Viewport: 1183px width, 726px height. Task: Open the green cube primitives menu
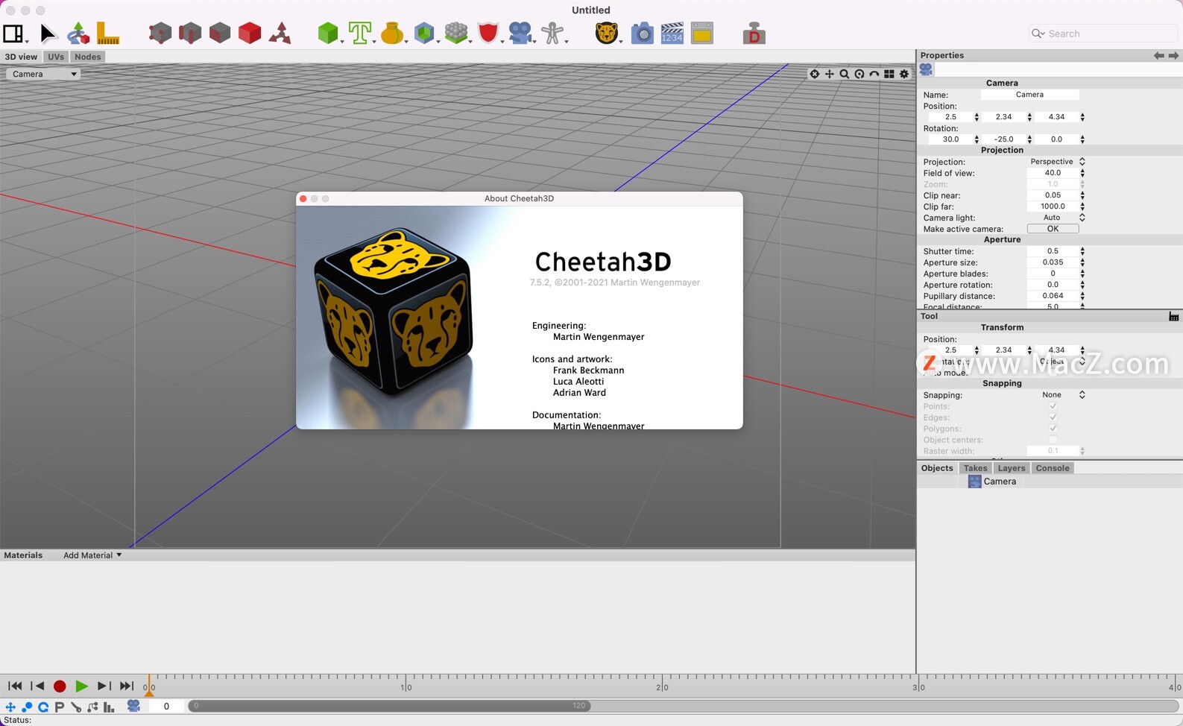point(329,34)
